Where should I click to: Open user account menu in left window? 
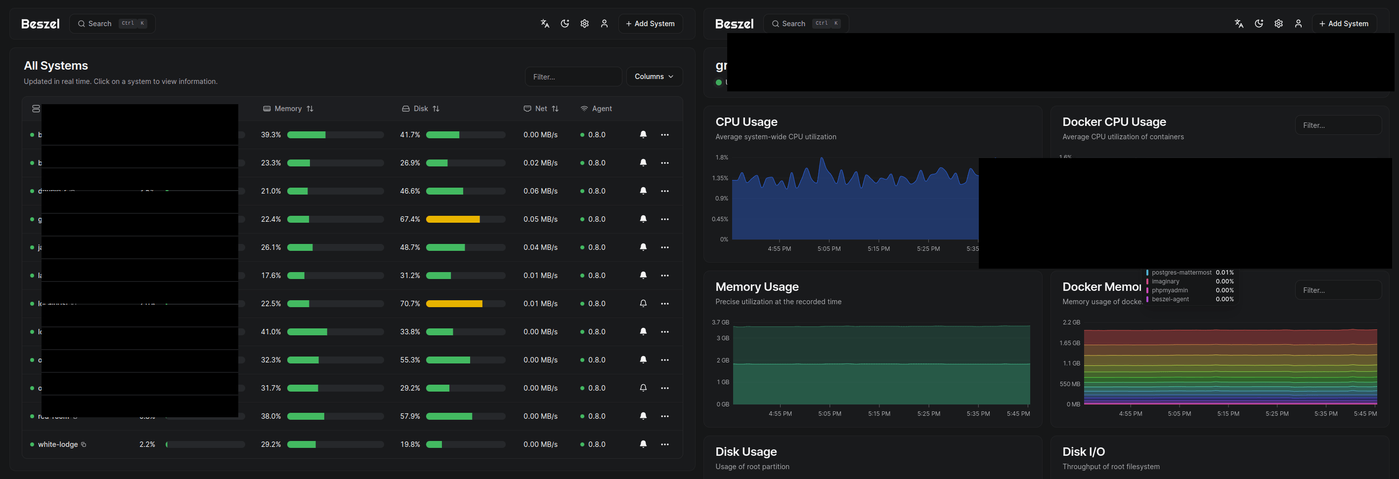click(x=604, y=23)
